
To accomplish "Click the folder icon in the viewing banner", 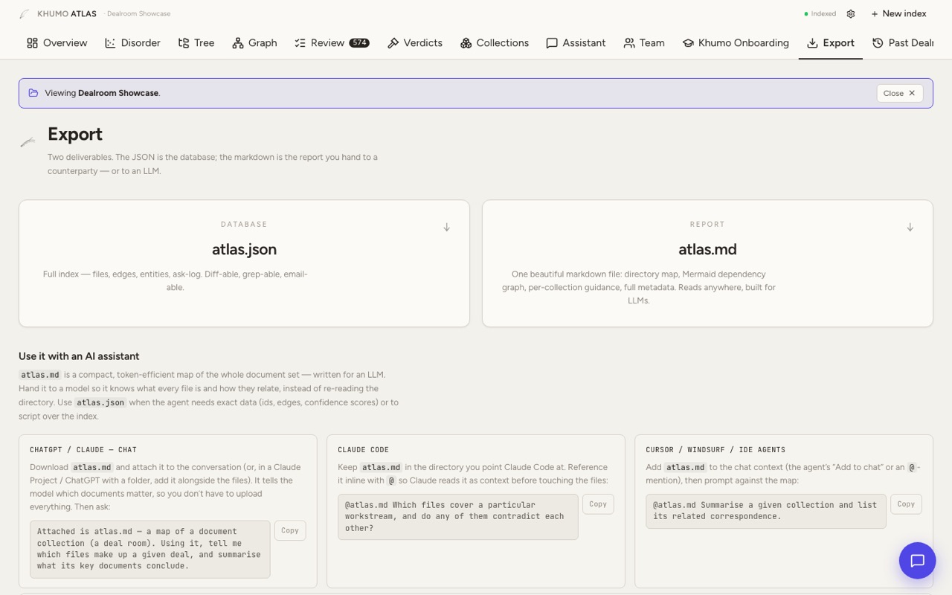I will pos(33,93).
